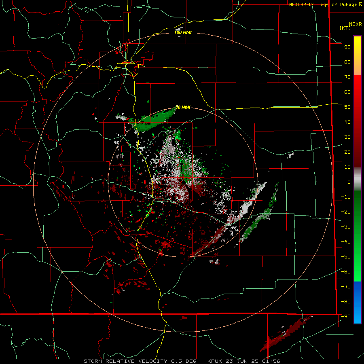Click the positive 10 value on the velocity scale
Screen dimensions: 364x364
[347, 167]
